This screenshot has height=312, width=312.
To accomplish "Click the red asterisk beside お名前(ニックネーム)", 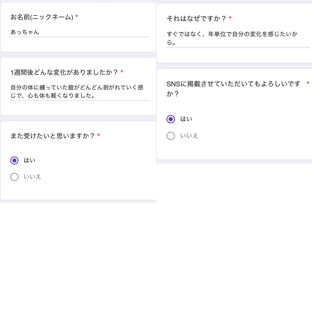I will 77,16.
